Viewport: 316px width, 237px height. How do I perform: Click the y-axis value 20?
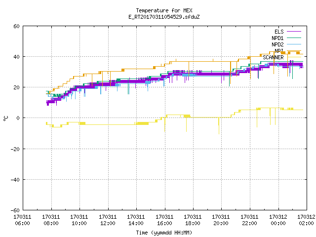pyautogui.click(x=16, y=87)
